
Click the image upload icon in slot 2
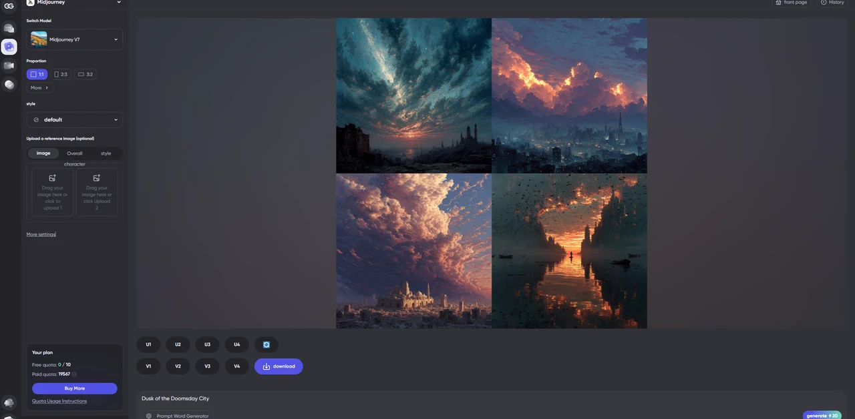click(x=97, y=178)
